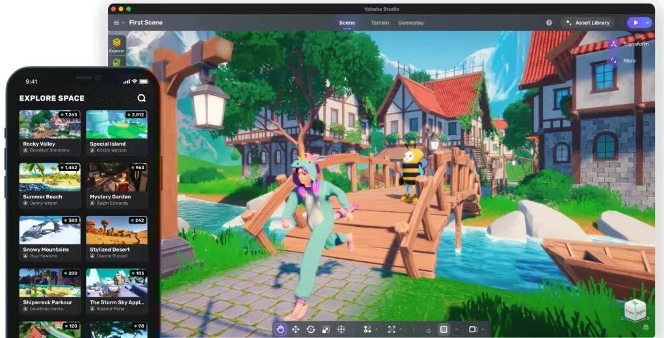
Task: Click the Jenny Wilson author name
Action: coord(44,203)
